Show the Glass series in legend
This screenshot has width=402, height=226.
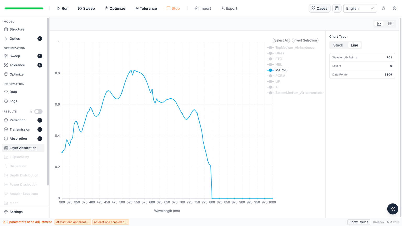coord(275,53)
